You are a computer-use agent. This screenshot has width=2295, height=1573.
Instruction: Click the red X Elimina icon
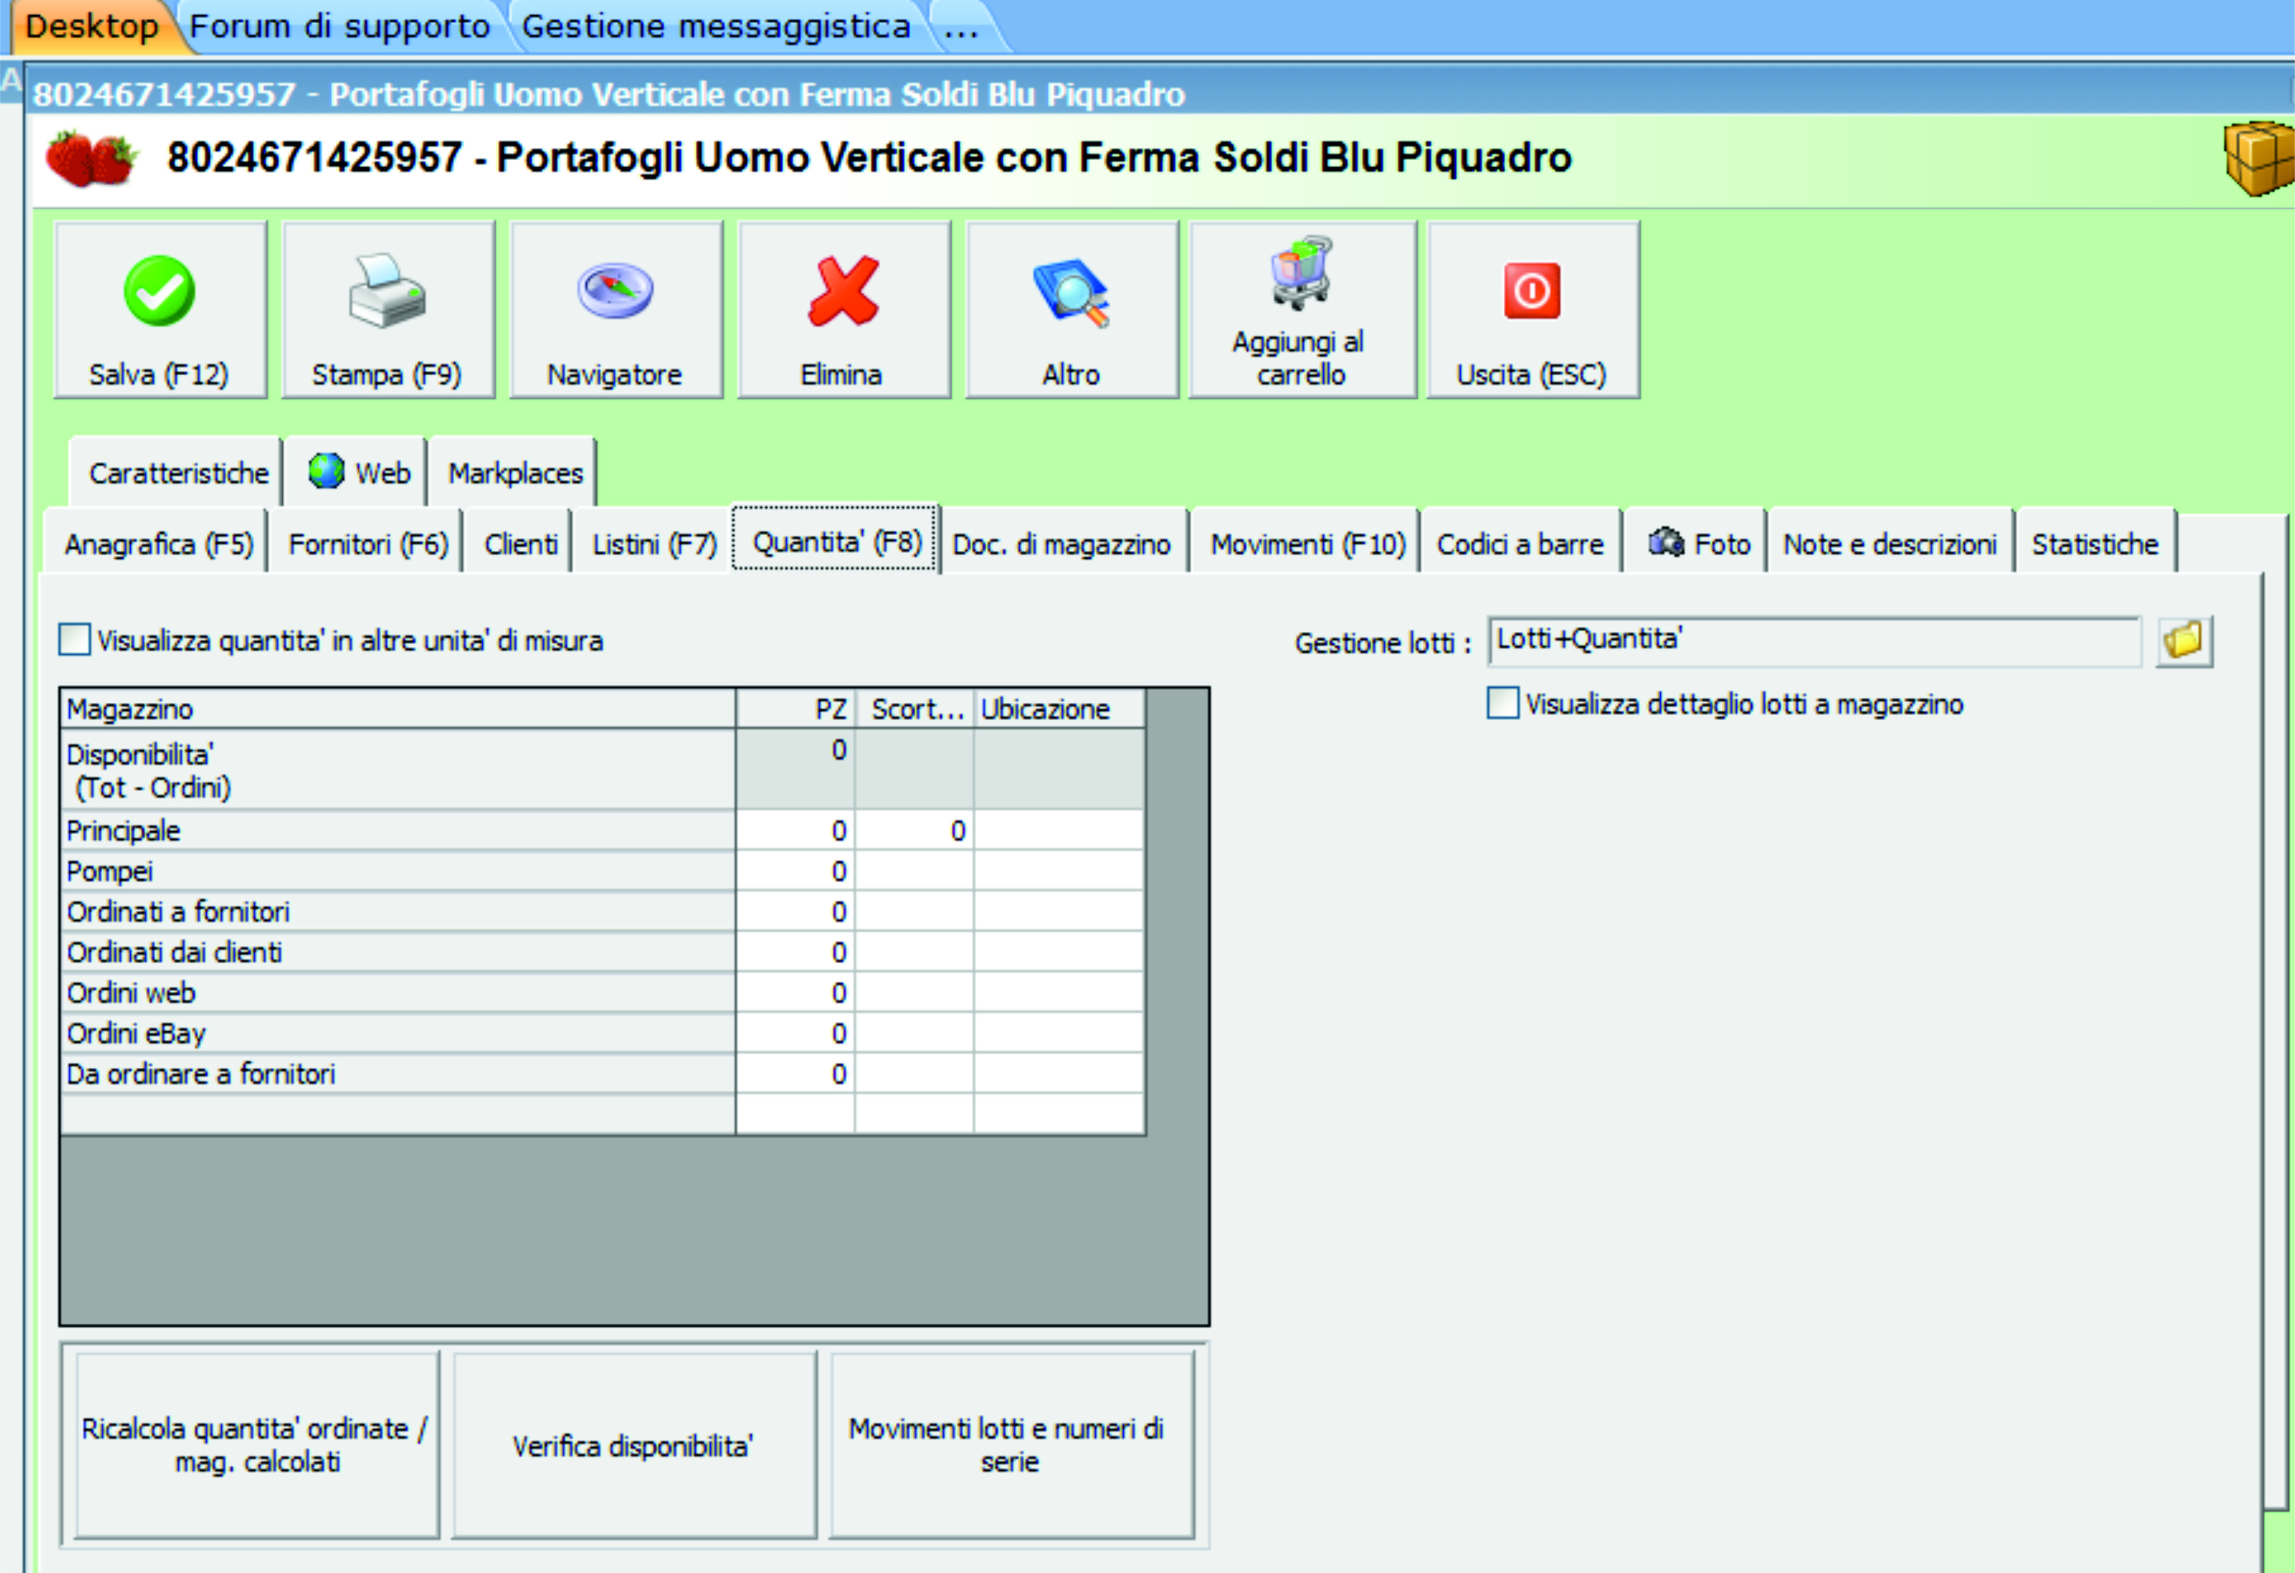842,291
